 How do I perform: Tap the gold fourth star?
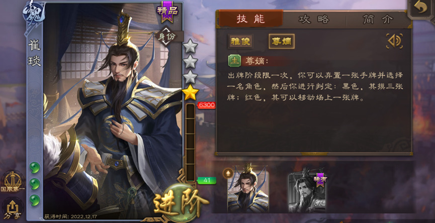point(190,93)
